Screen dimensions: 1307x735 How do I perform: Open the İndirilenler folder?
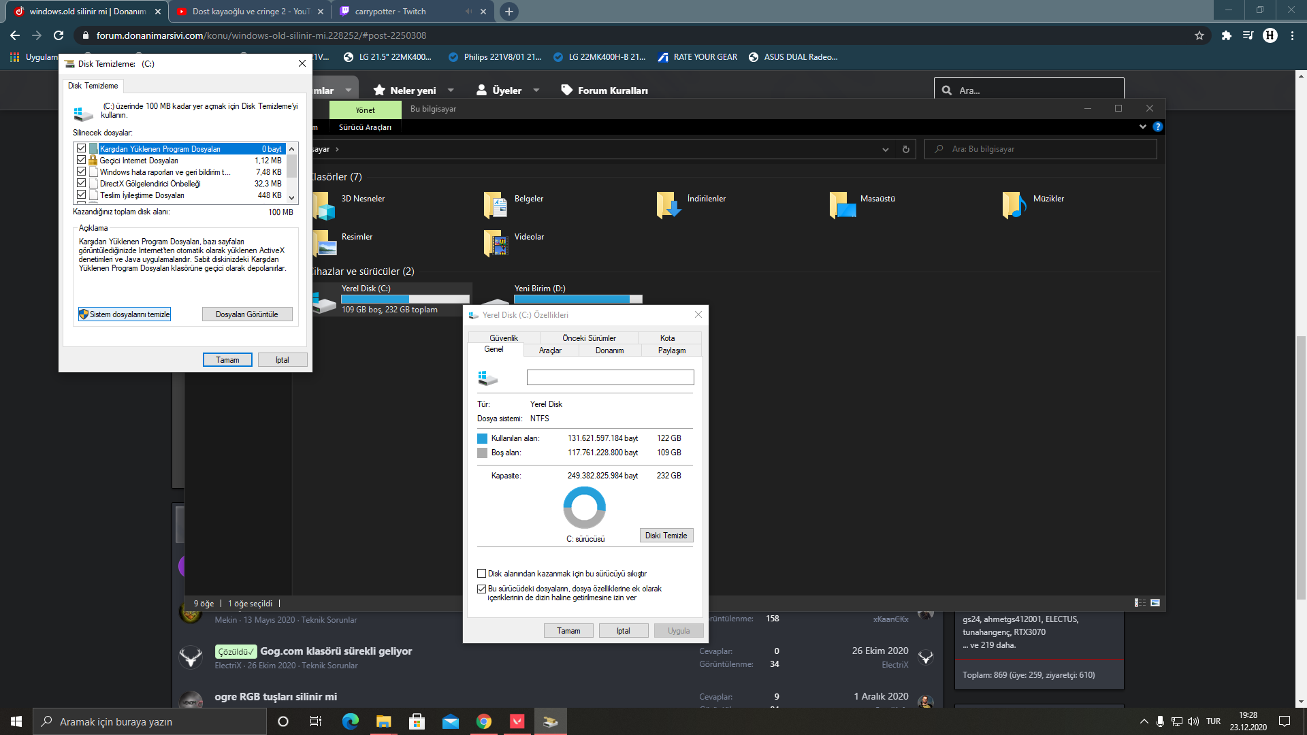tap(691, 206)
